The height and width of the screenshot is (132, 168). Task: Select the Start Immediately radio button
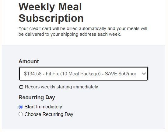21,107
